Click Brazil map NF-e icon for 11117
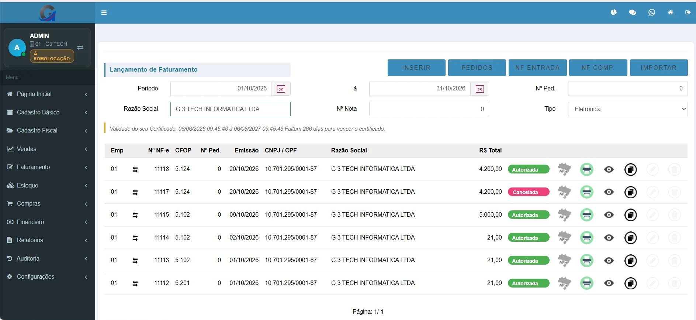The image size is (696, 320). pos(564,192)
